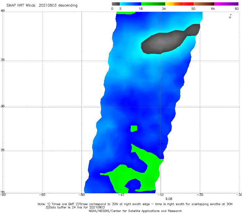This screenshot has width=242, height=213.
Task: Click the 'SMAP NRT Winds 20210803 descending' title
Action: click(42, 5)
